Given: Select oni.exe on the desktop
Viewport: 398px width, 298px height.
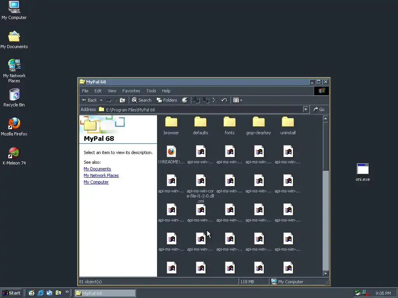Looking at the screenshot, I should tap(363, 172).
